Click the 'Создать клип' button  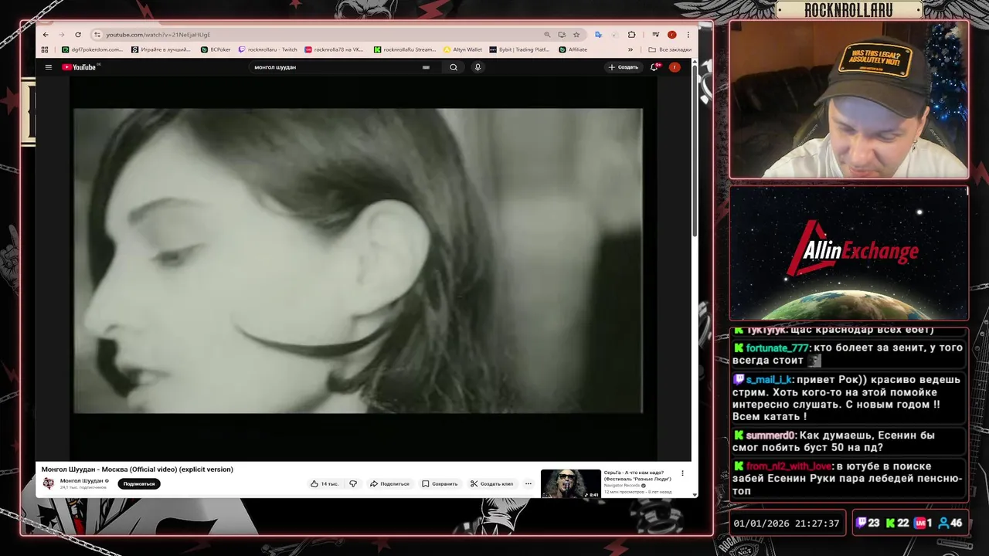[491, 484]
